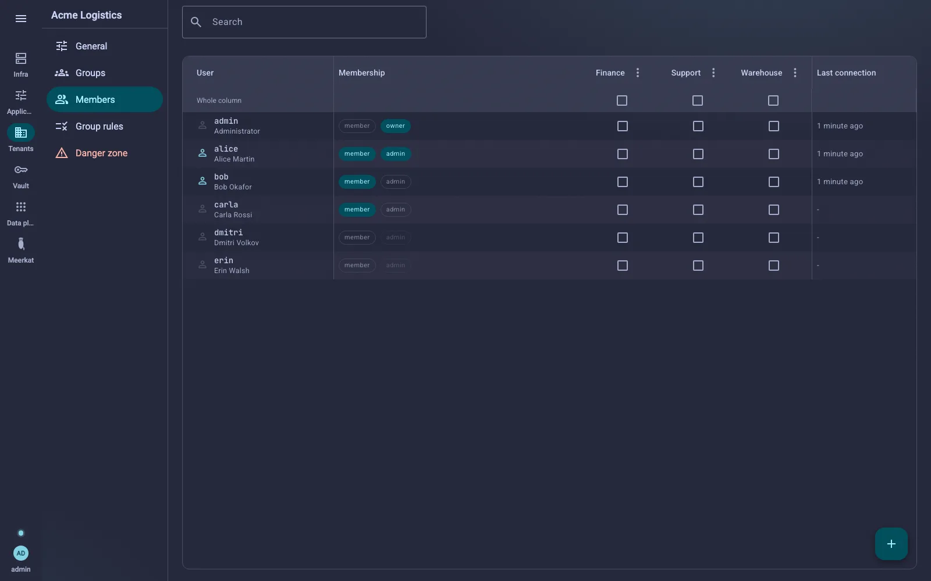Toggle member role chip for erin
Viewport: 931px width, 581px height.
[x=357, y=266]
